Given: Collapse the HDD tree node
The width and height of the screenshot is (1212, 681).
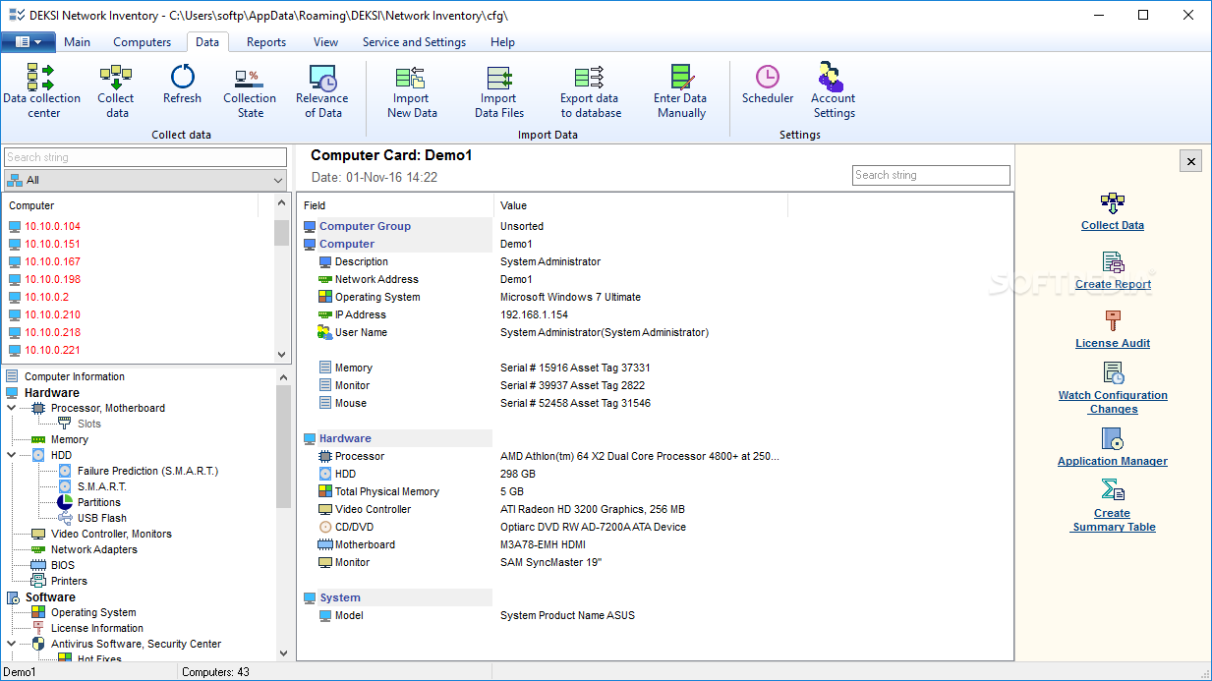Looking at the screenshot, I should [x=12, y=455].
